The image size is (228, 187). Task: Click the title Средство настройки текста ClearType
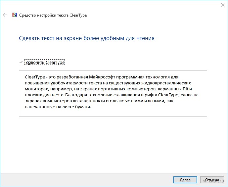point(53,15)
